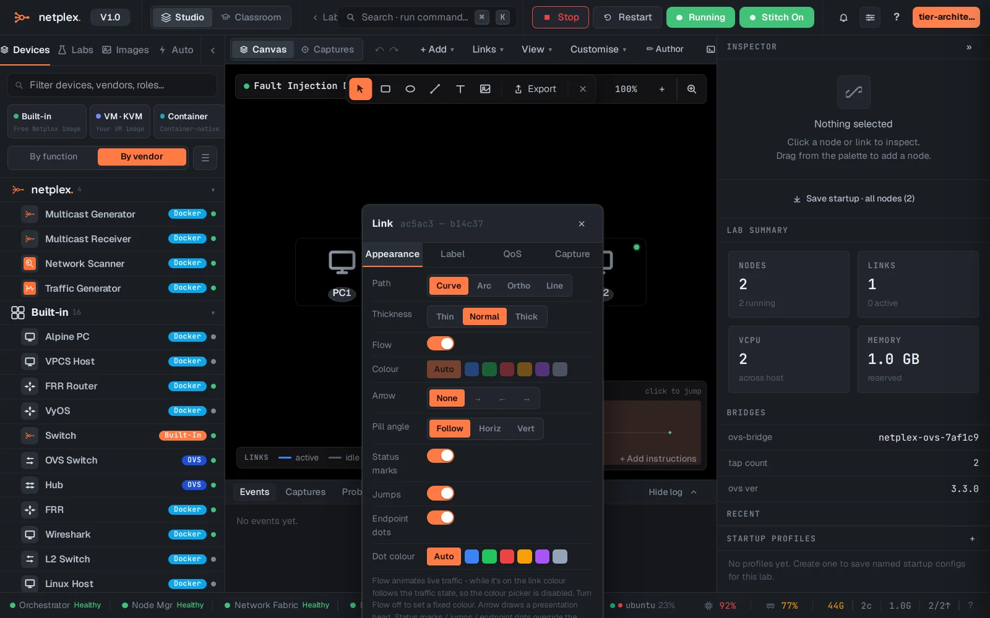Viewport: 990px width, 618px height.
Task: Click the Restart button
Action: [x=627, y=17]
